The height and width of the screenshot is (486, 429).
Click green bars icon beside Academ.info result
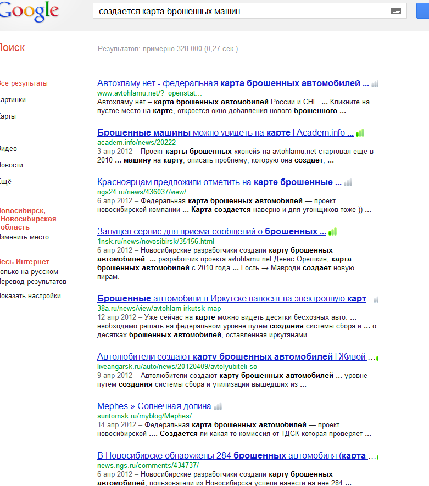pos(360,133)
